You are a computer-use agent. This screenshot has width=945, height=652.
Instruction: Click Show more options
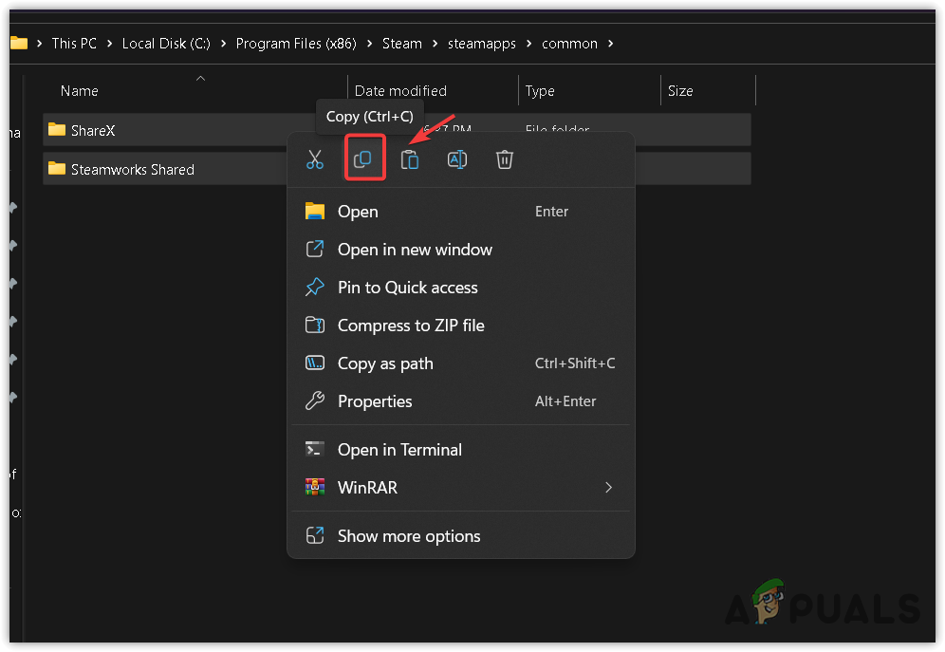coord(409,536)
